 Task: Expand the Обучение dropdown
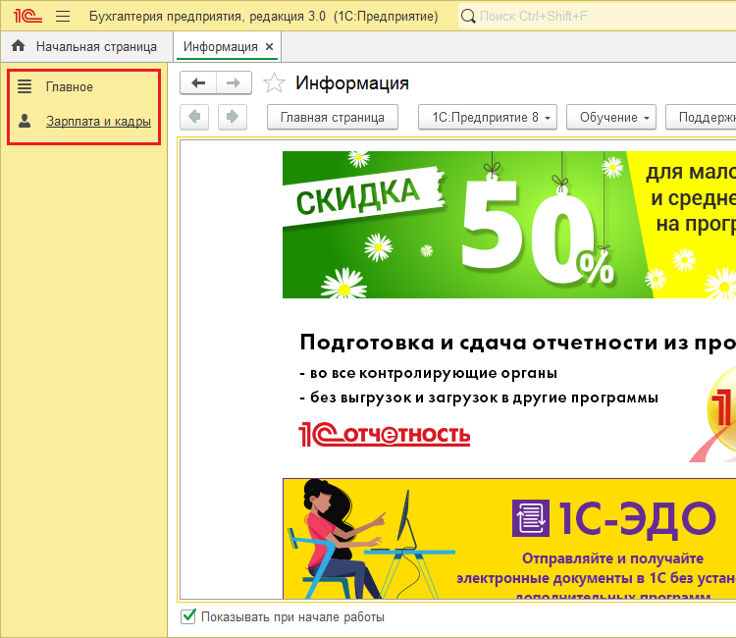(615, 117)
